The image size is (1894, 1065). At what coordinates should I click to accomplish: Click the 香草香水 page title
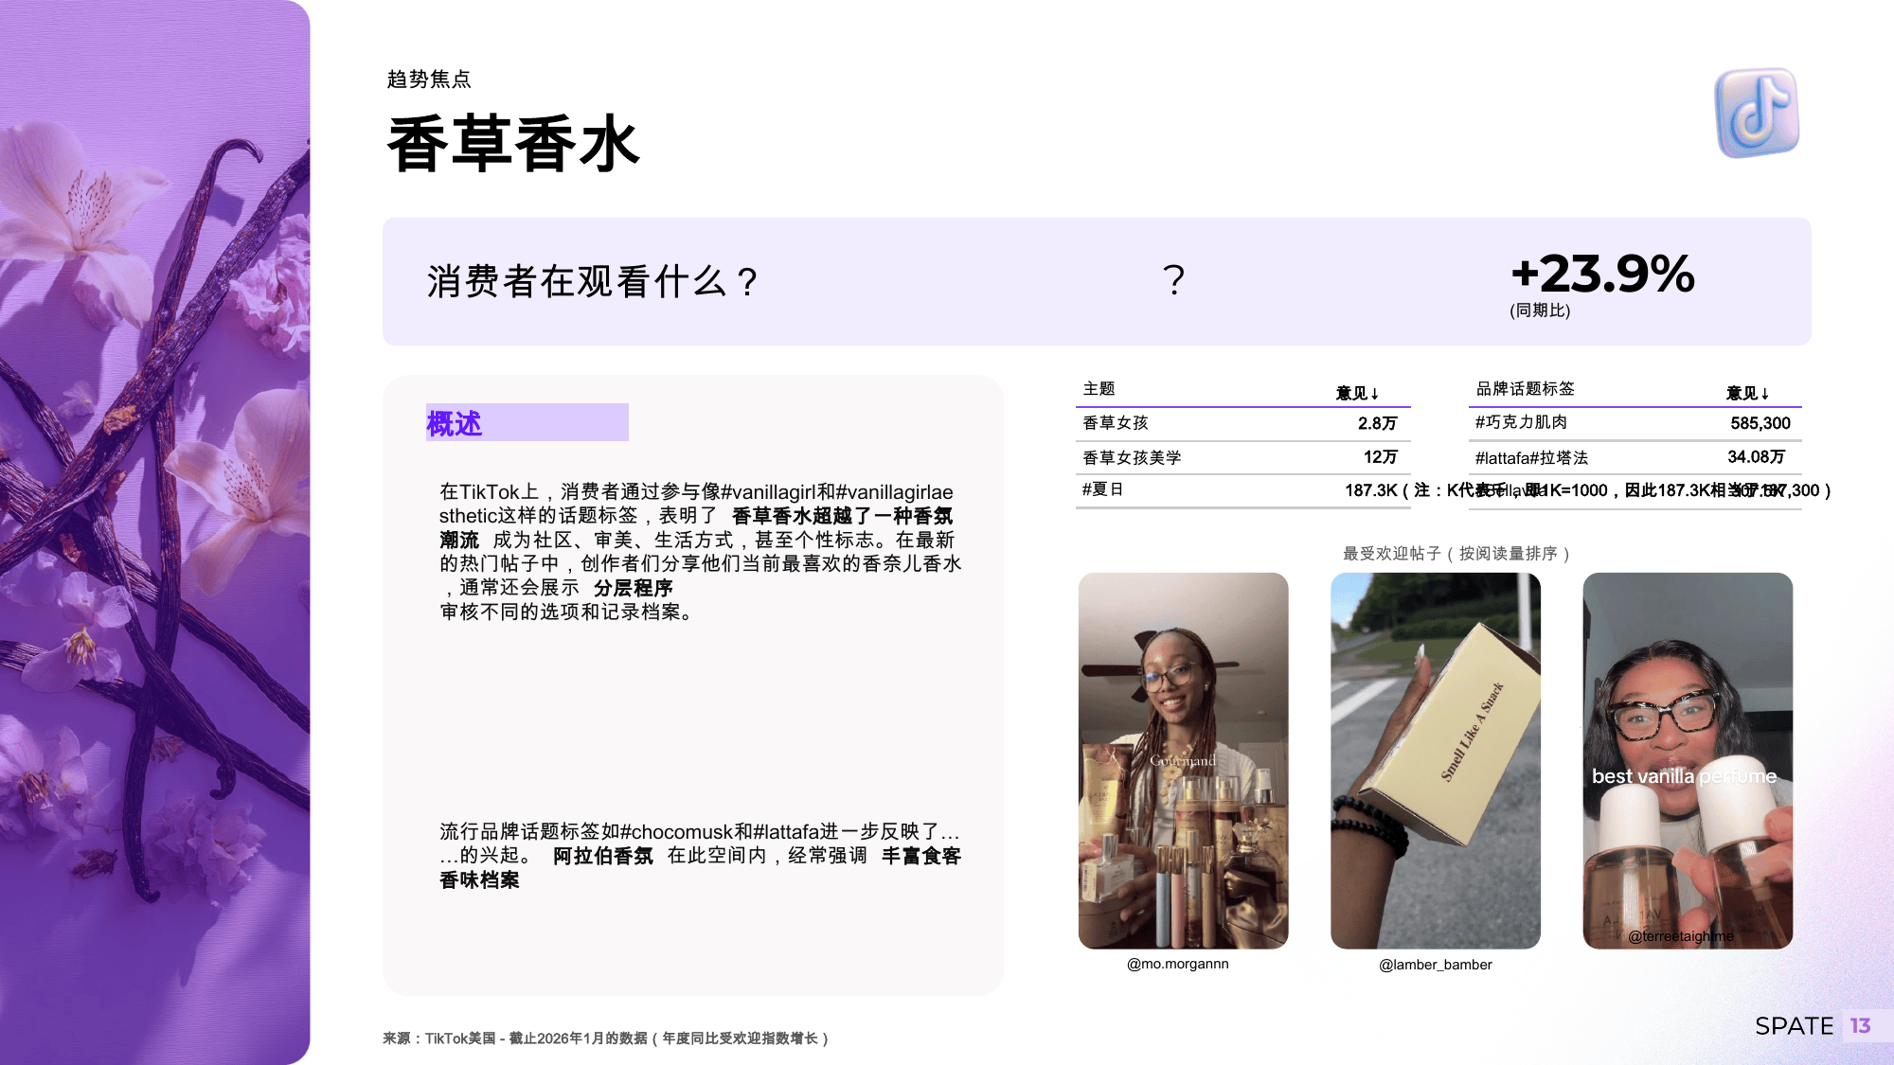(512, 144)
